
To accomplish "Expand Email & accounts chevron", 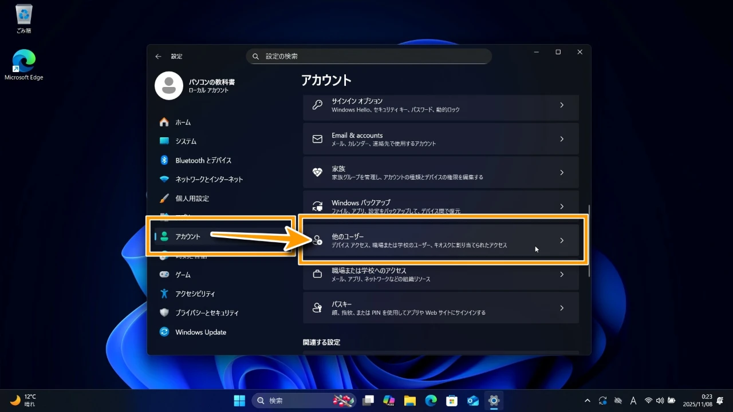I will (x=561, y=139).
